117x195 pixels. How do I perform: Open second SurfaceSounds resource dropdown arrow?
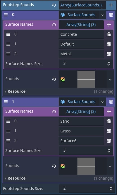point(102,102)
